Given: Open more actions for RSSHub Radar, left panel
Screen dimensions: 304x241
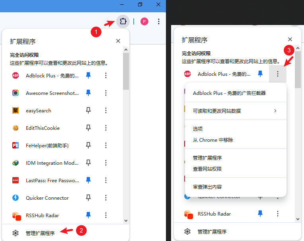Looking at the screenshot, I should click(x=106, y=215).
